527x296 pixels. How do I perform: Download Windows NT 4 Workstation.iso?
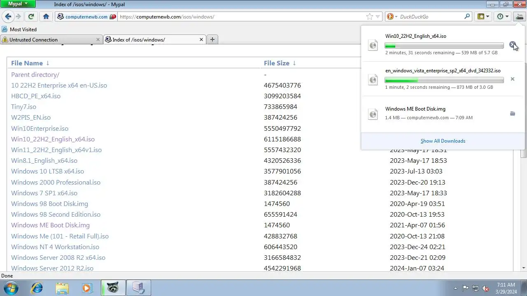click(55, 247)
